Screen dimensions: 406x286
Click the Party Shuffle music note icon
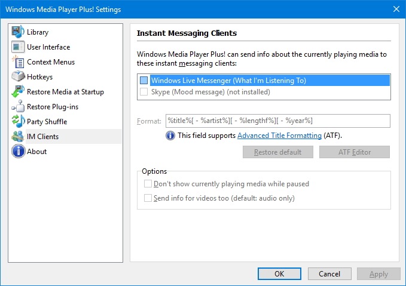18,121
